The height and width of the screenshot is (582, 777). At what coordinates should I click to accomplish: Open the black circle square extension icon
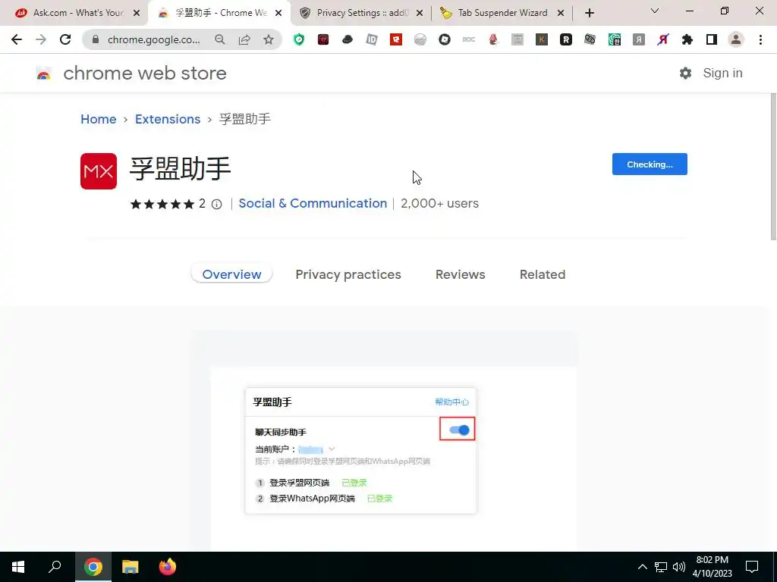[x=445, y=39]
